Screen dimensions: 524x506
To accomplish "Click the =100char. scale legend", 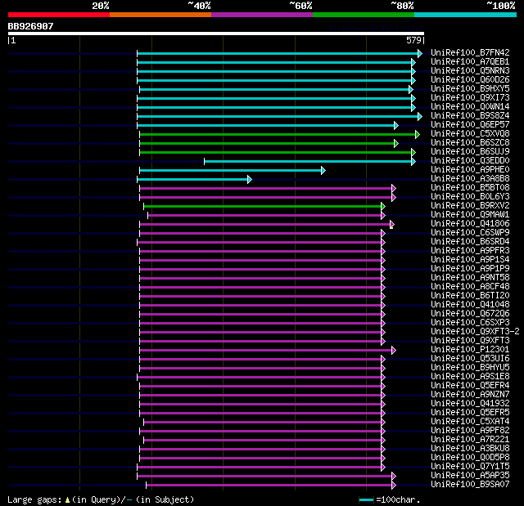I will pyautogui.click(x=390, y=499).
